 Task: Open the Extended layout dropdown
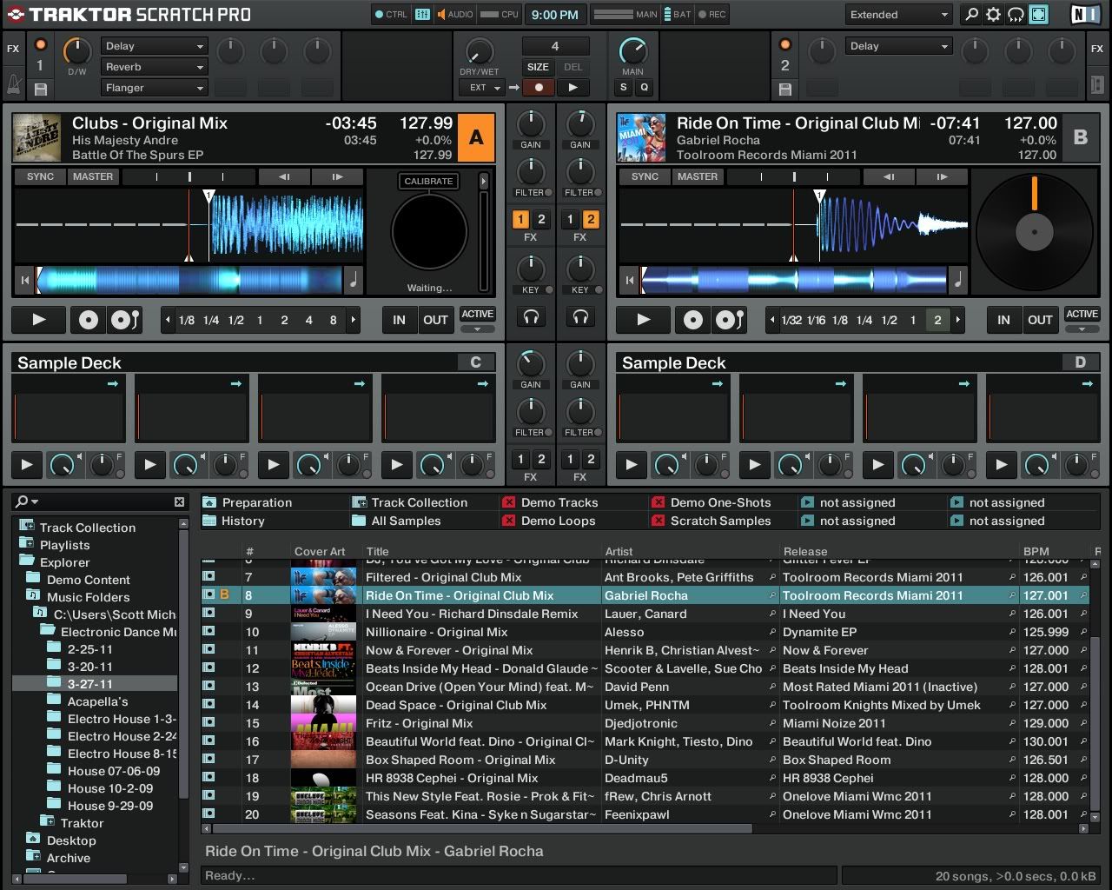pyautogui.click(x=899, y=15)
